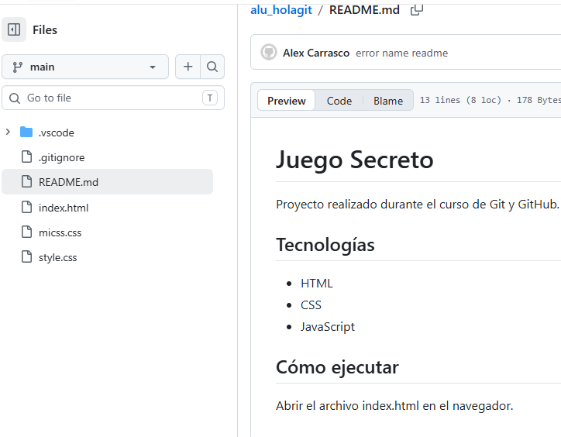The image size is (561, 437).
Task: Click the JavaScript list item
Action: (328, 327)
